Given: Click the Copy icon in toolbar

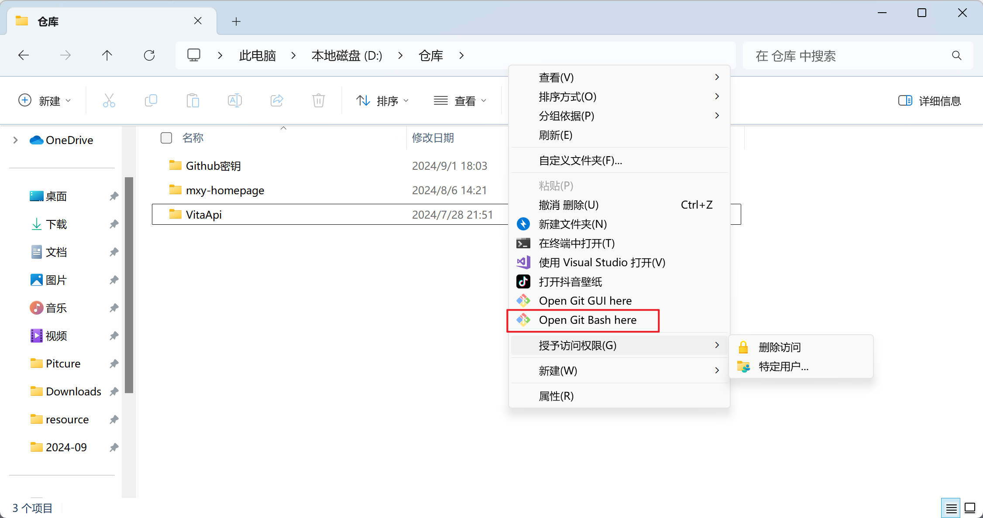Looking at the screenshot, I should [x=151, y=101].
